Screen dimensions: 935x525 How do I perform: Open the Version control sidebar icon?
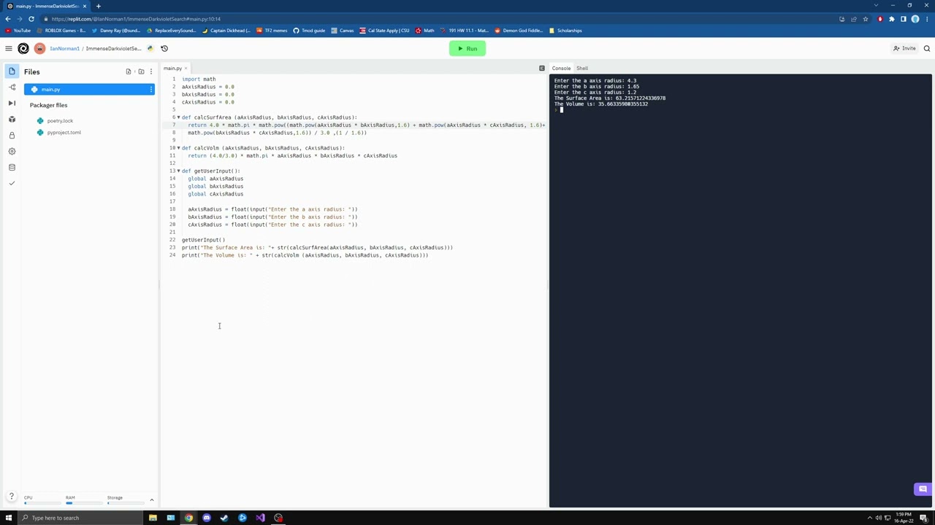[12, 87]
